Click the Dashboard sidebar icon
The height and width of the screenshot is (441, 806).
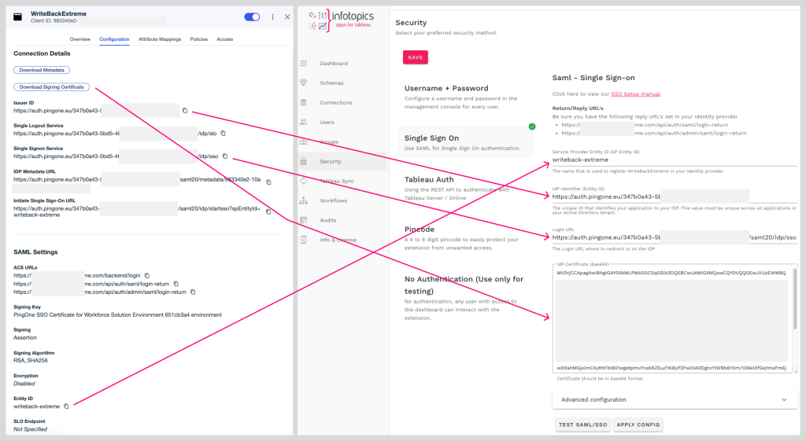304,63
